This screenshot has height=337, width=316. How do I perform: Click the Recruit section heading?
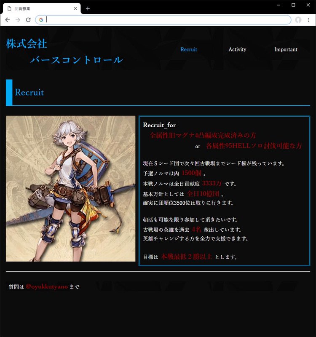click(29, 92)
